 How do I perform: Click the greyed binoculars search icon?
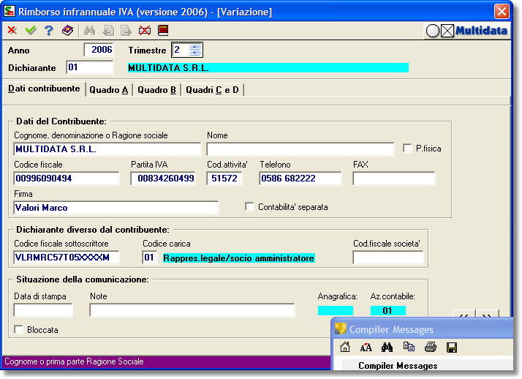89,31
